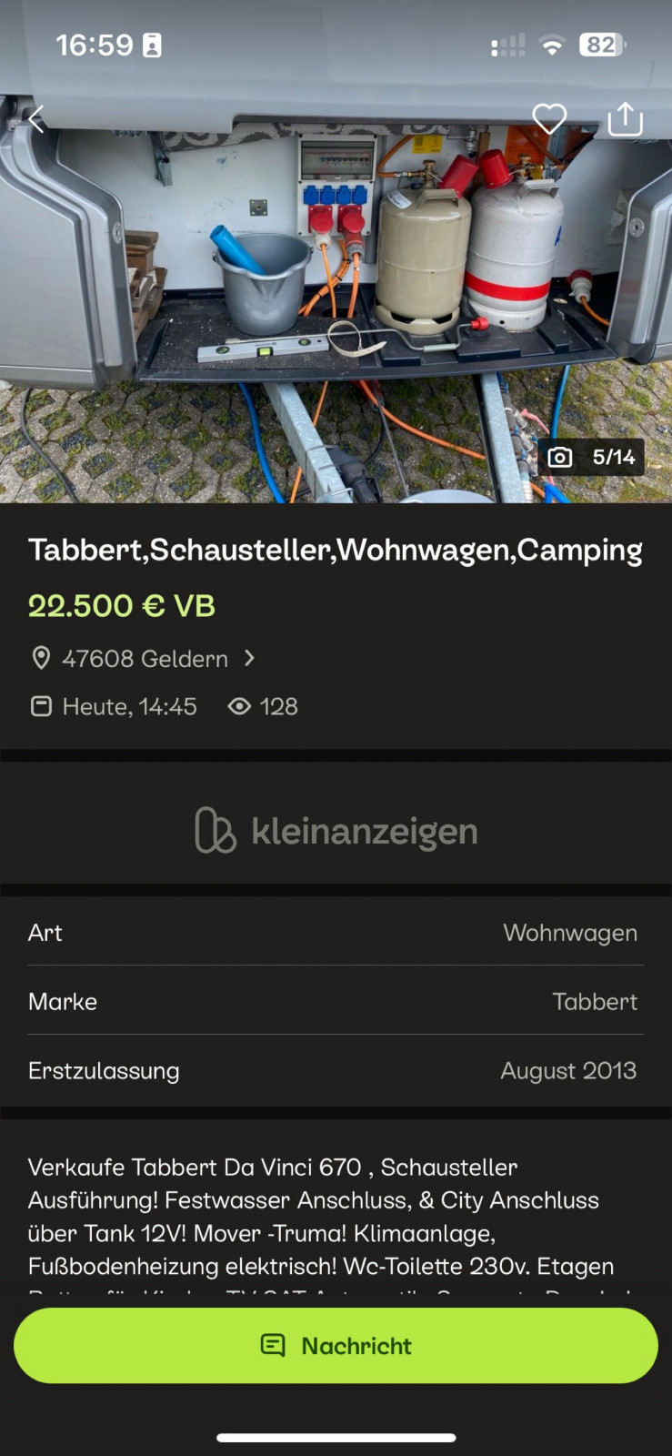Tap the calendar date icon
672x1456 pixels.
click(41, 706)
